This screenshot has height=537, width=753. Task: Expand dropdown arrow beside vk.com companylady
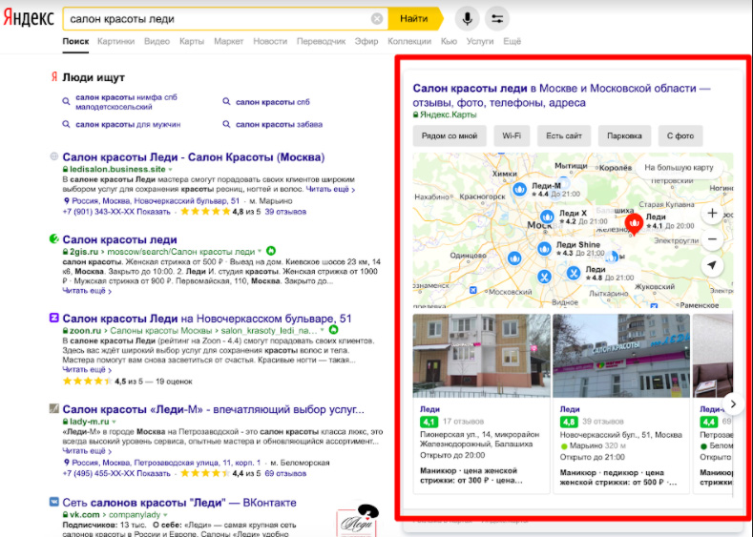pyautogui.click(x=165, y=515)
